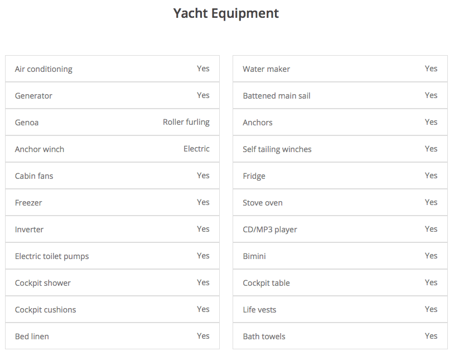This screenshot has width=454, height=361.
Task: Select the Life vests label
Action: [259, 310]
